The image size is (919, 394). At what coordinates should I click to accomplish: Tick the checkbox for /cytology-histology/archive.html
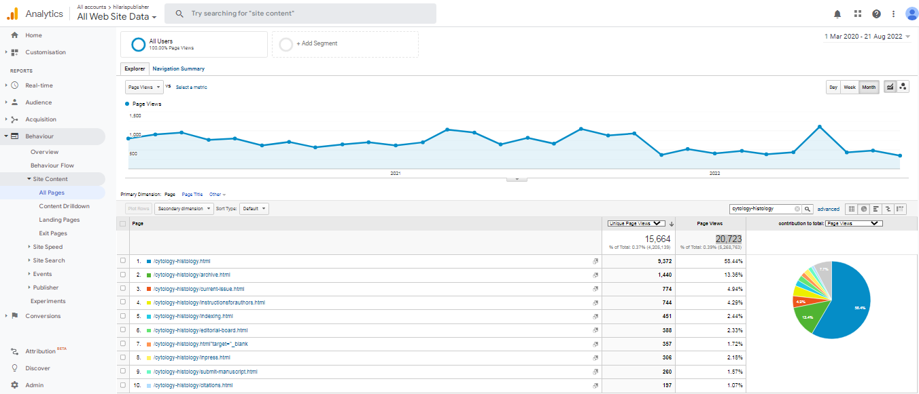pyautogui.click(x=123, y=275)
